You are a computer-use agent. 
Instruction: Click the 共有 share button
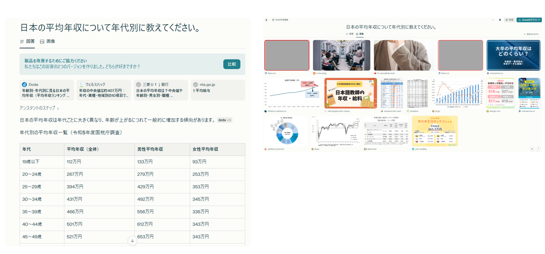(x=509, y=20)
